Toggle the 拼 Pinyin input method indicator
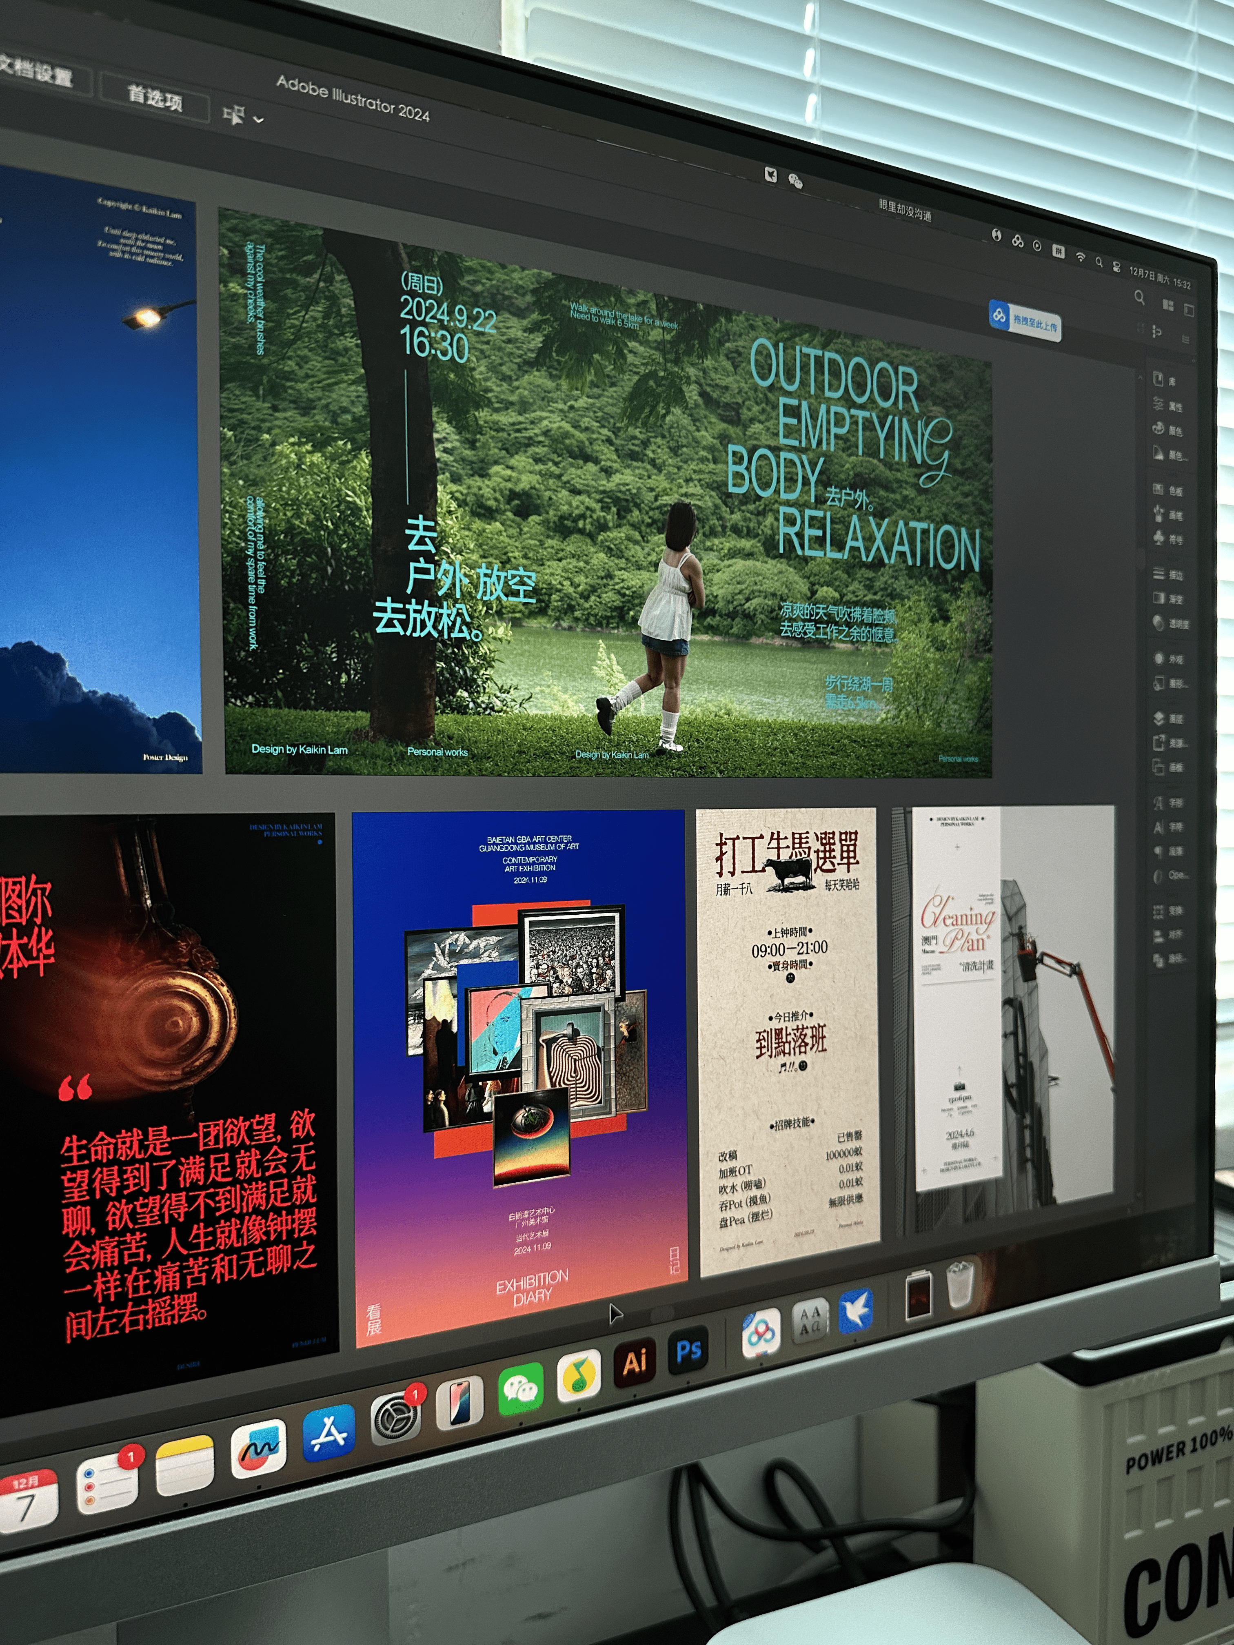1234x1645 pixels. click(1058, 251)
